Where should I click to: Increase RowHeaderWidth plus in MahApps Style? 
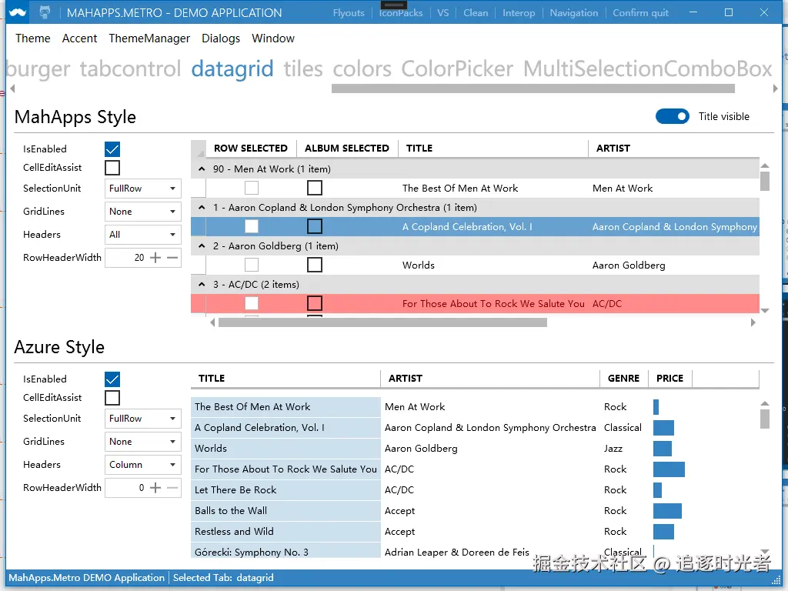click(x=155, y=258)
